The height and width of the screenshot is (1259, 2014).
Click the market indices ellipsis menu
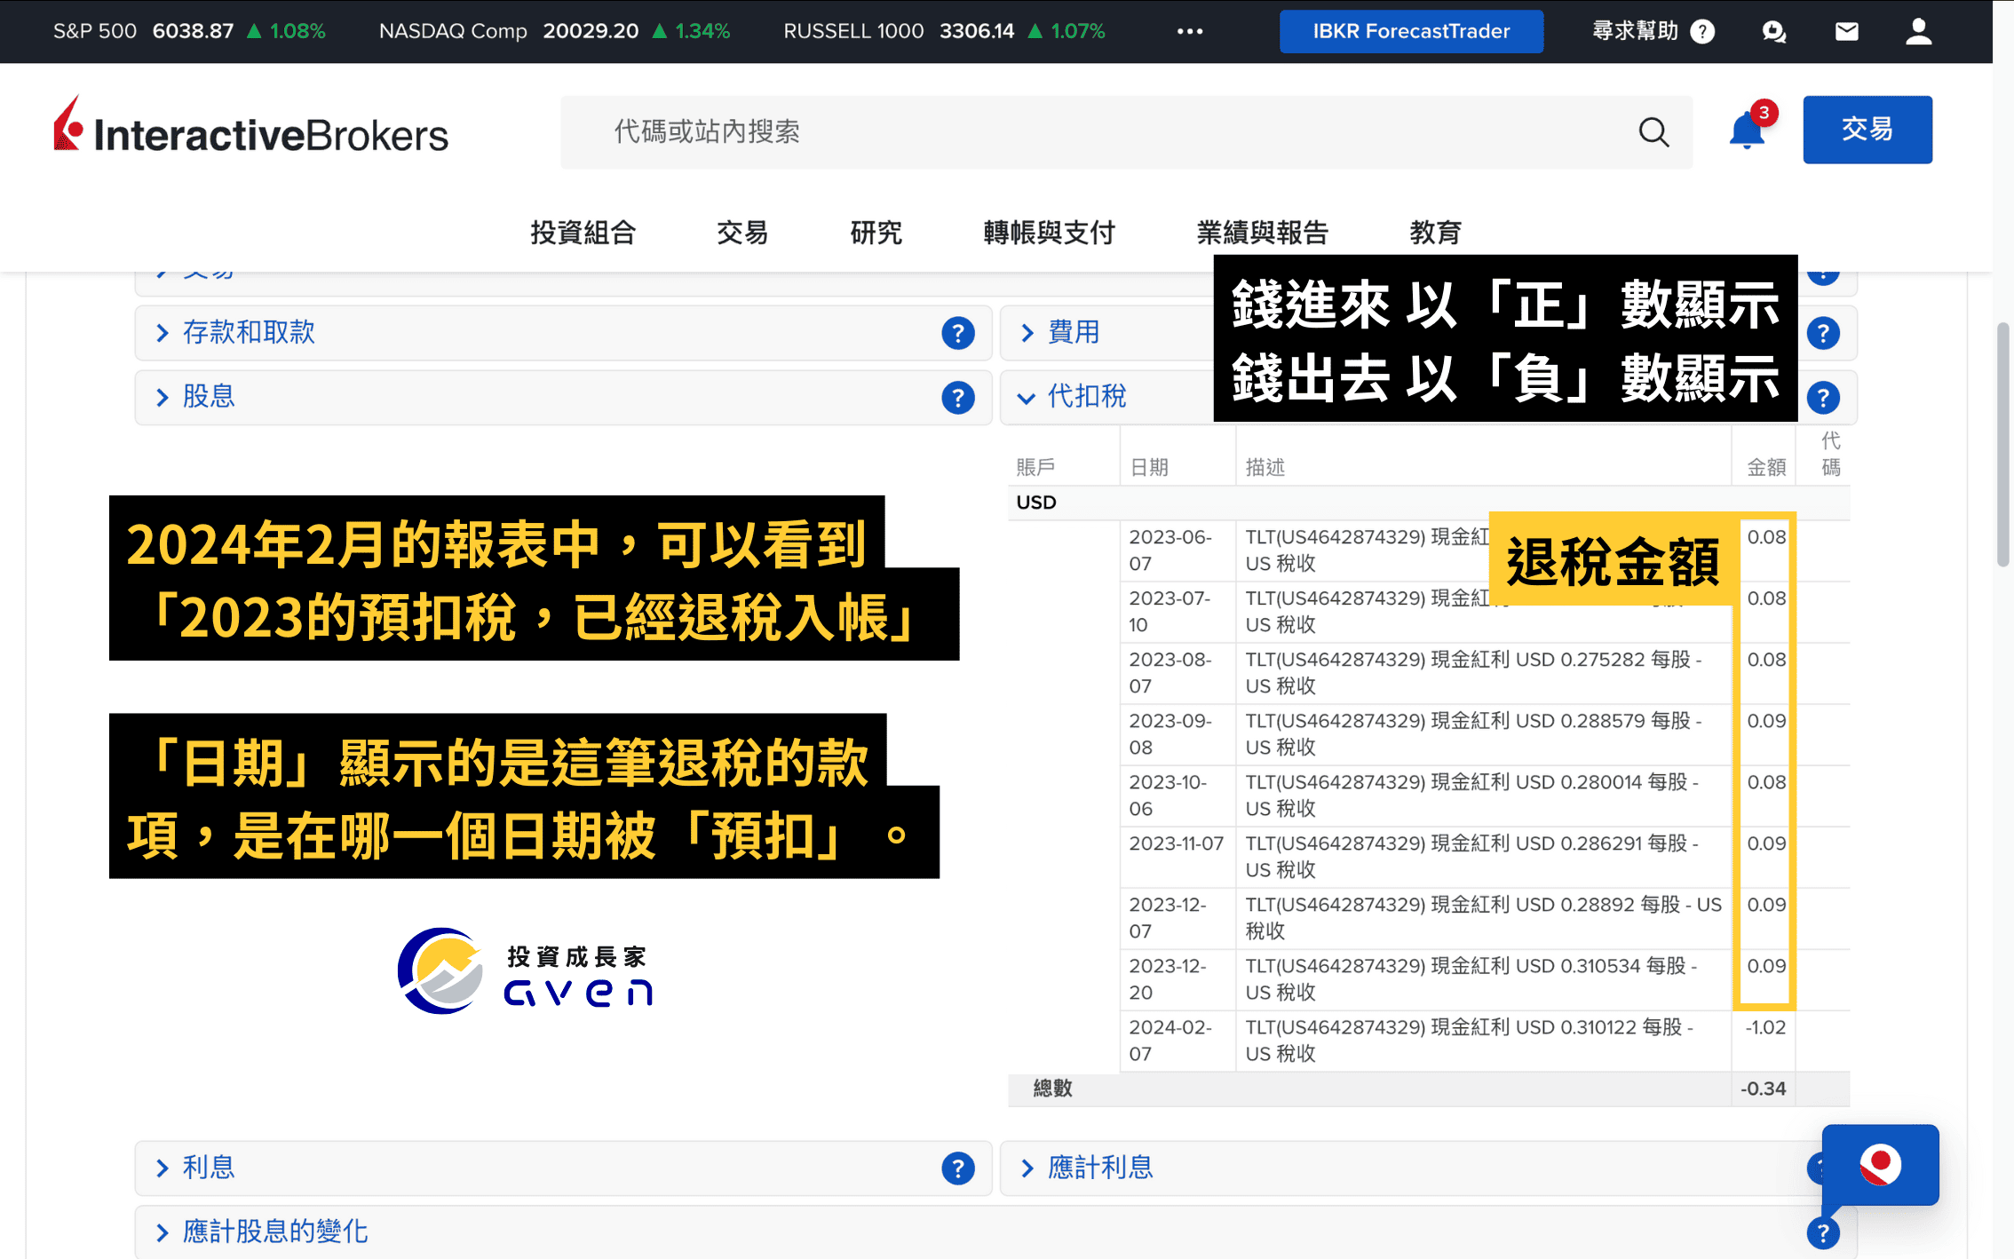(1188, 31)
